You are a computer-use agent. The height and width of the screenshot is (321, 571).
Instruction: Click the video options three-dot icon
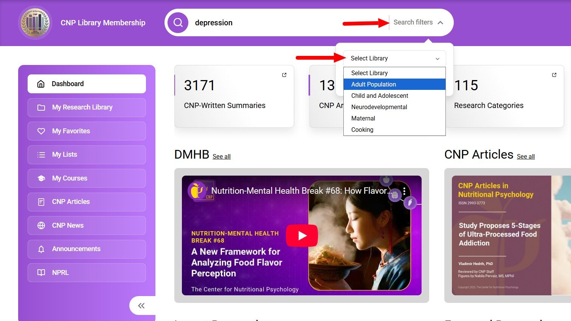(404, 191)
